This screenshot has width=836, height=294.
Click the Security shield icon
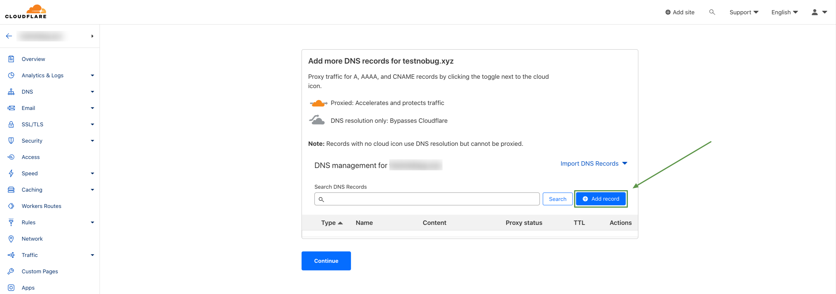(11, 141)
